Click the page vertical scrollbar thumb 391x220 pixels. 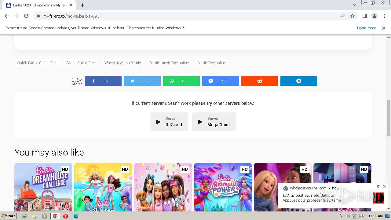(389, 117)
